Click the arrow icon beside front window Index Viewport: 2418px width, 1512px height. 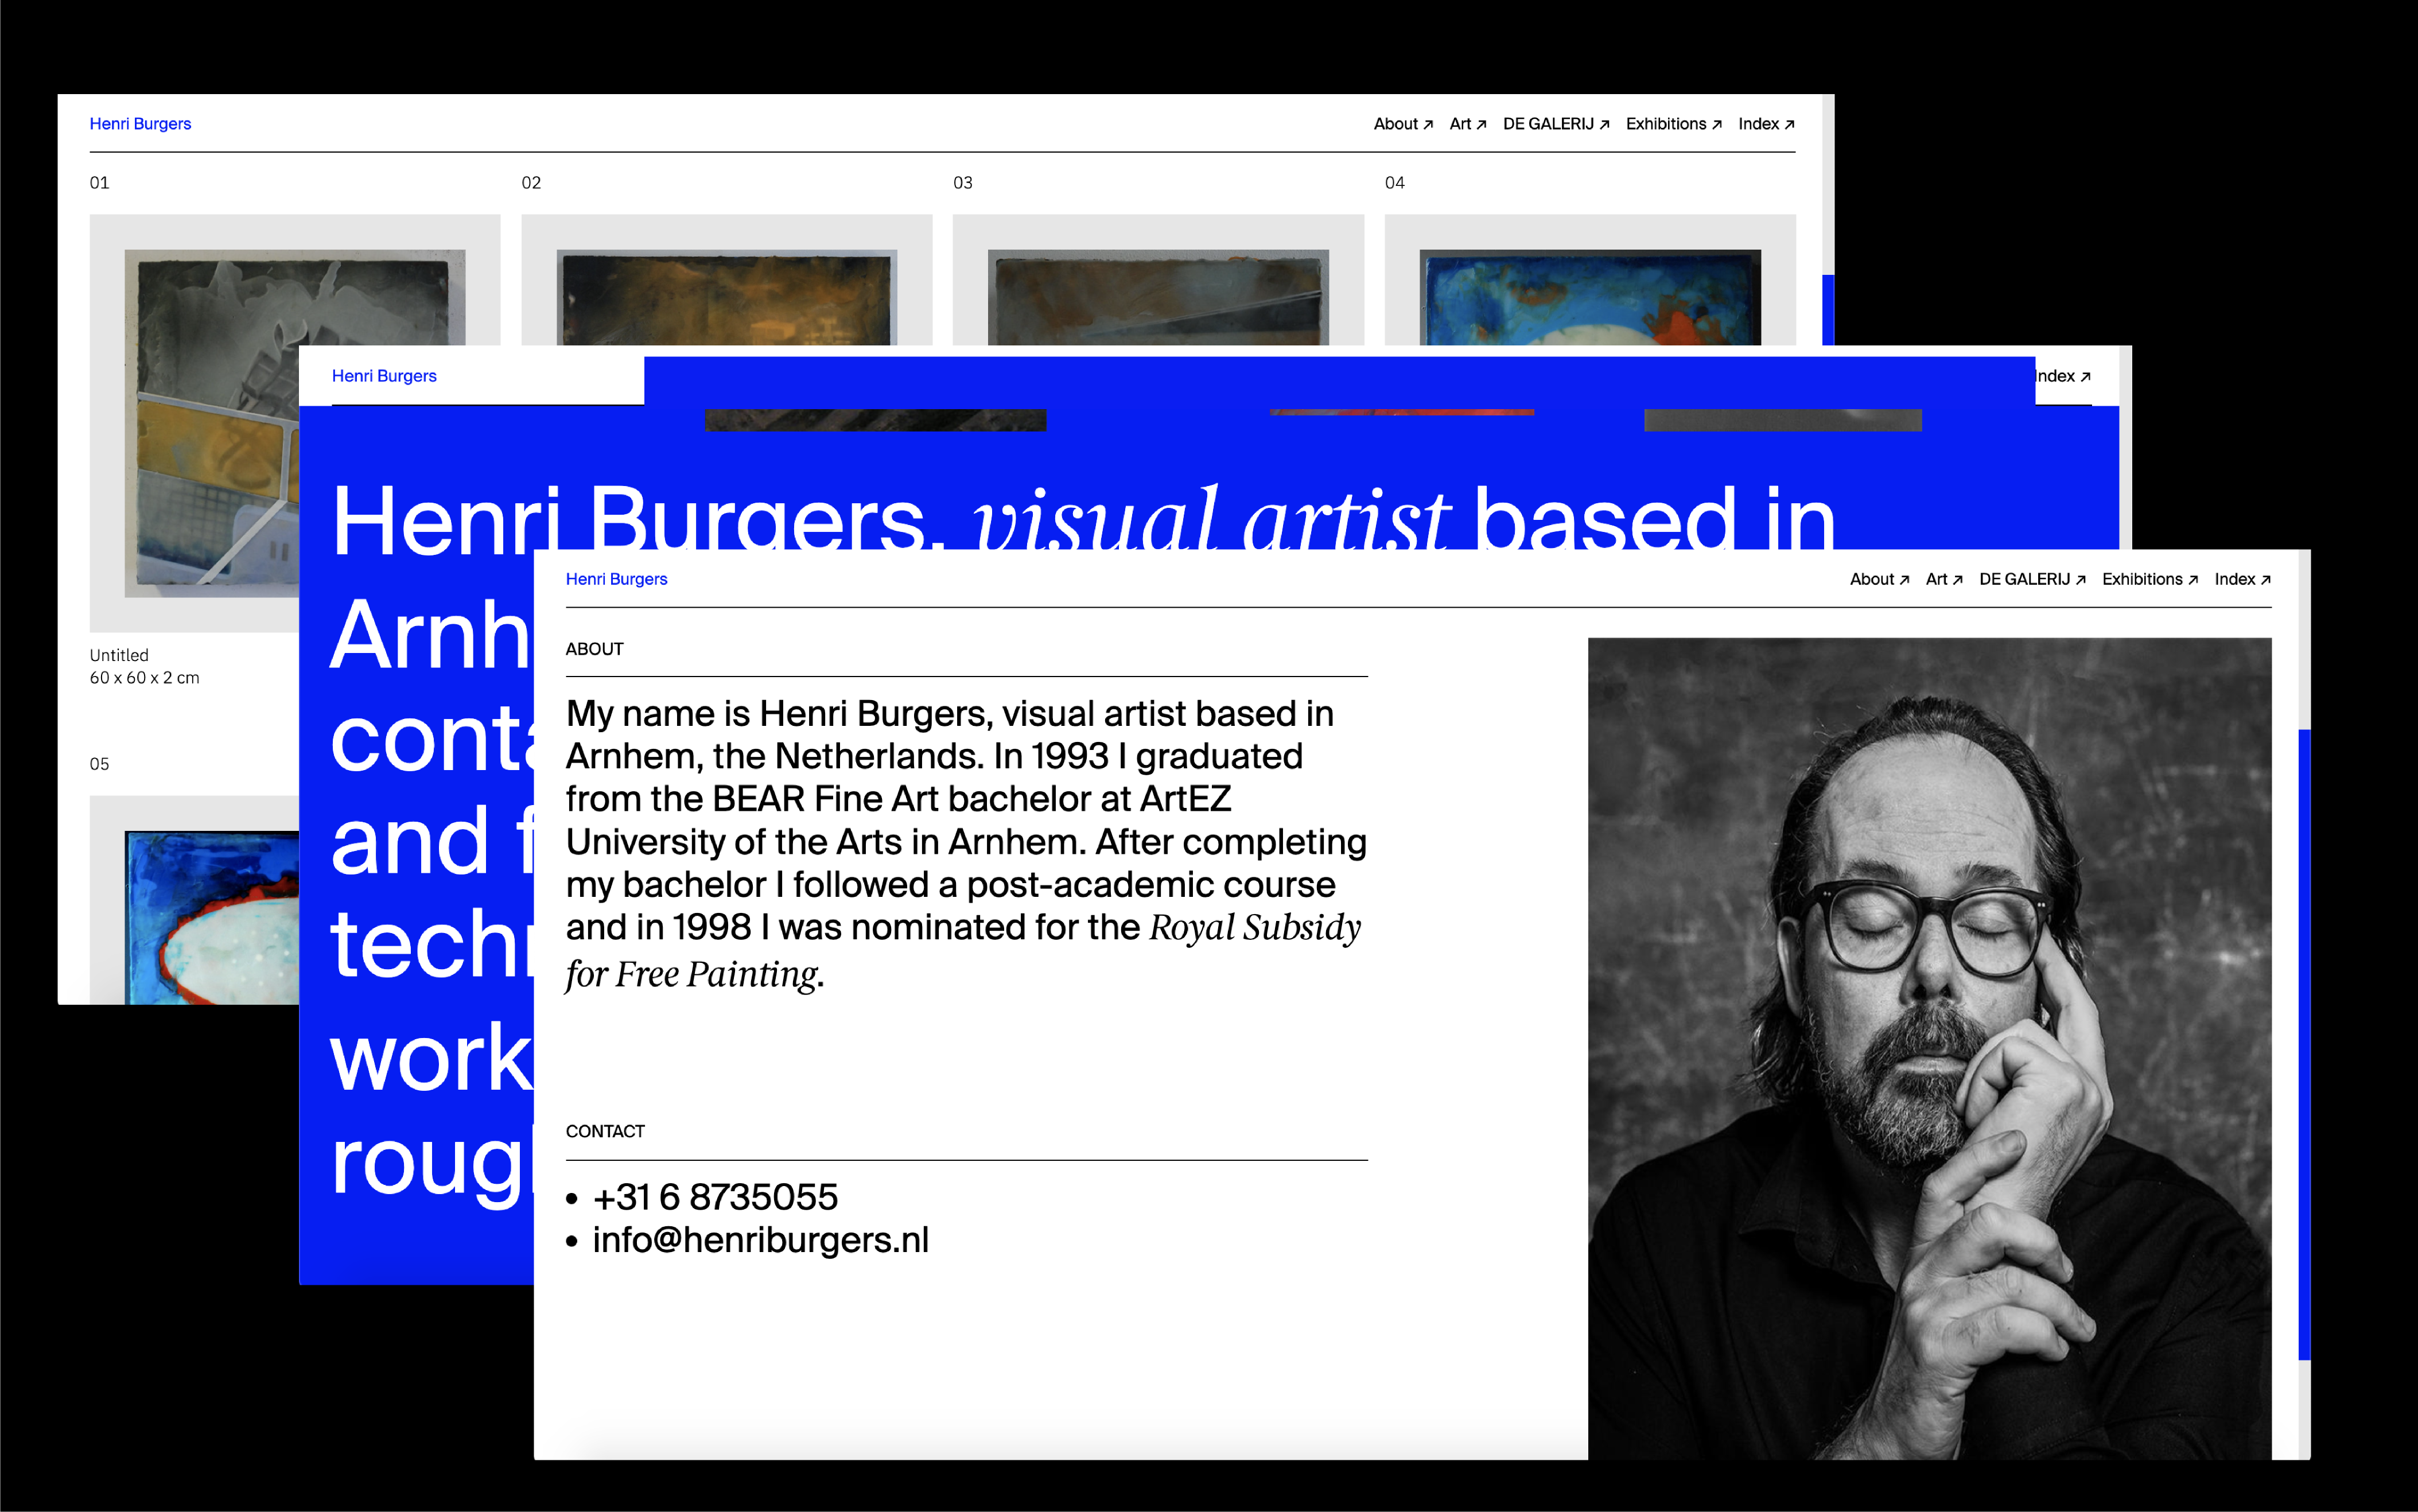pos(2265,580)
